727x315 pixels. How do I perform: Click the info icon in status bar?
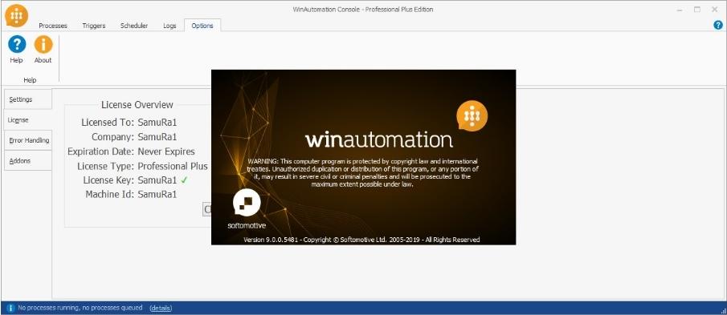(10, 308)
